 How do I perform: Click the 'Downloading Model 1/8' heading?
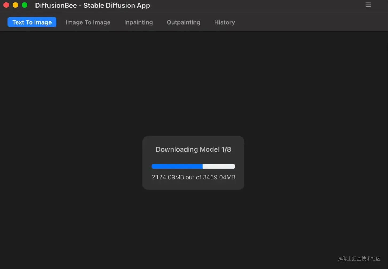(193, 149)
